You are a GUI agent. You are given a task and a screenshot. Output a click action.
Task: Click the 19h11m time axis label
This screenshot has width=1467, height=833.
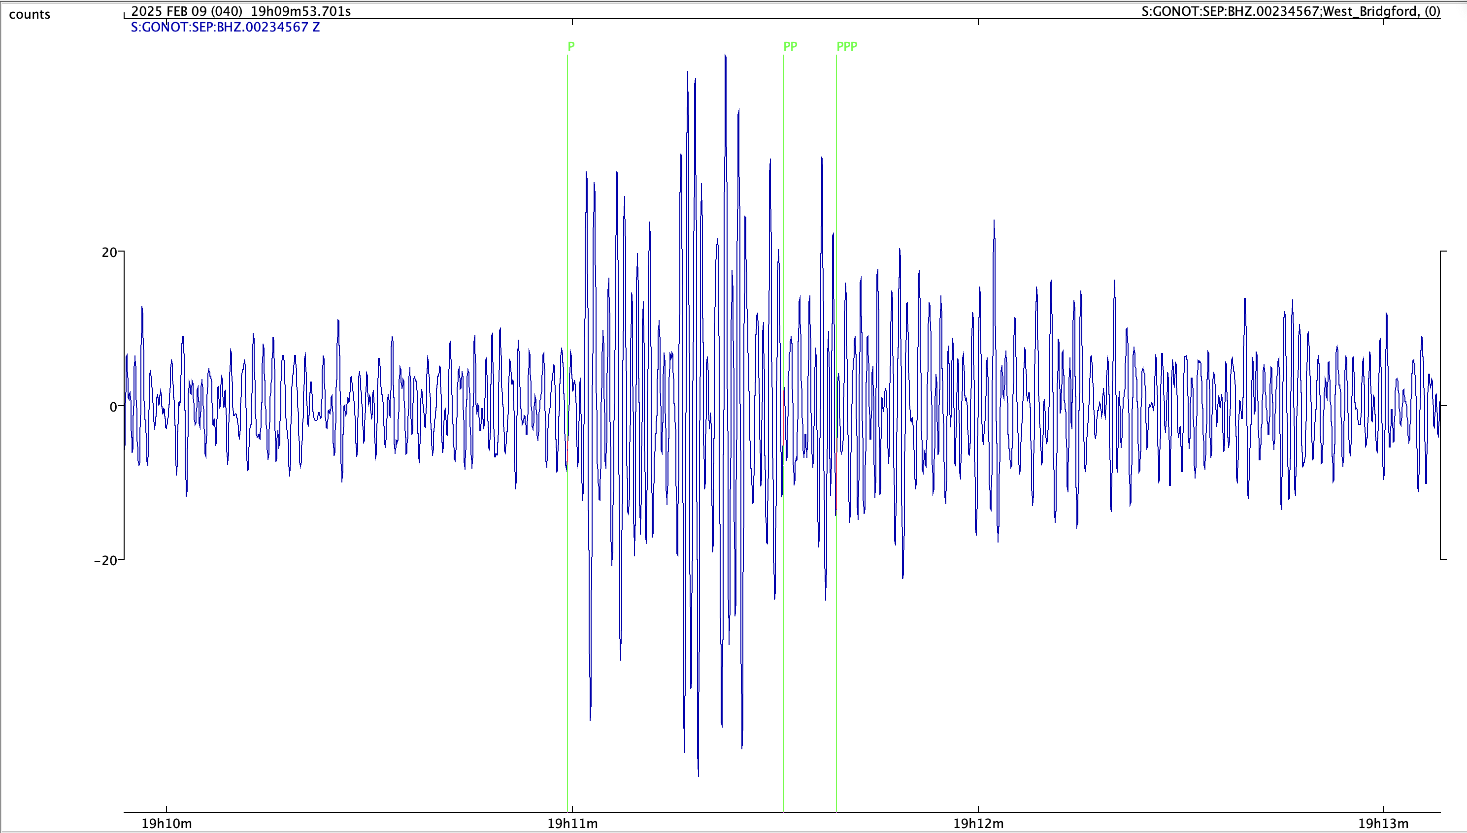click(x=572, y=823)
